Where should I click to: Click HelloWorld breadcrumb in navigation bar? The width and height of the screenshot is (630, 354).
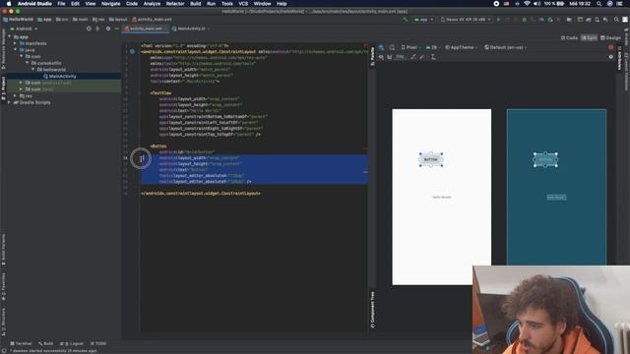click(x=18, y=20)
